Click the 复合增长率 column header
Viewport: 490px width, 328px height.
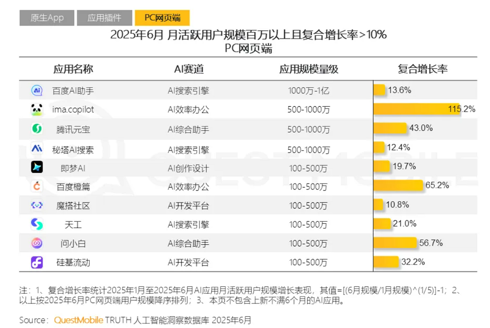(422, 69)
